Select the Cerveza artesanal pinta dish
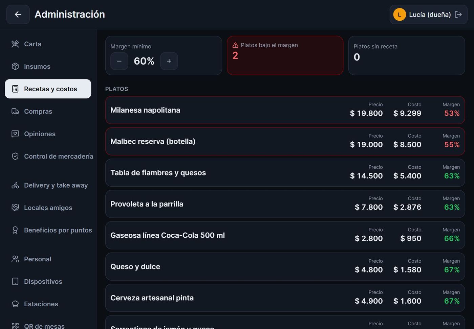 tap(285, 298)
